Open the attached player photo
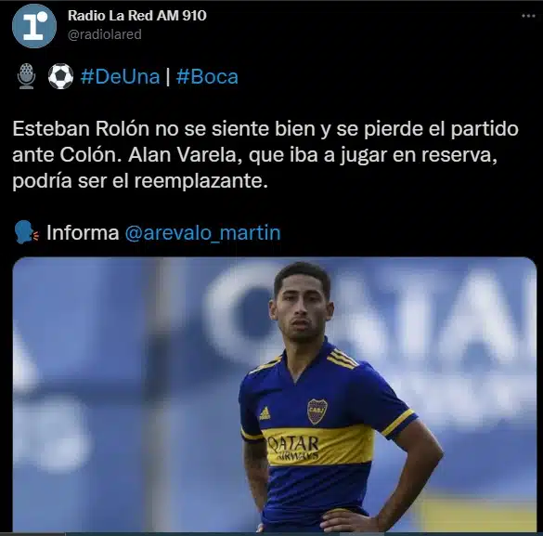The width and height of the screenshot is (543, 536). 275,395
